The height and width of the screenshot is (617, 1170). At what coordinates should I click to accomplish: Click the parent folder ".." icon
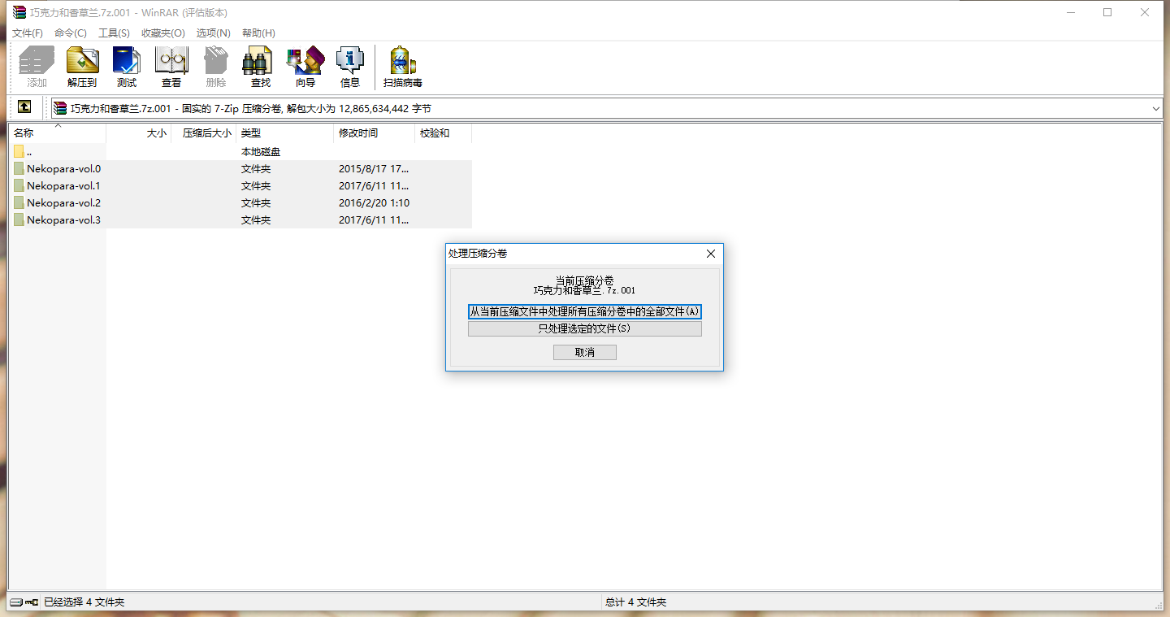pos(19,152)
